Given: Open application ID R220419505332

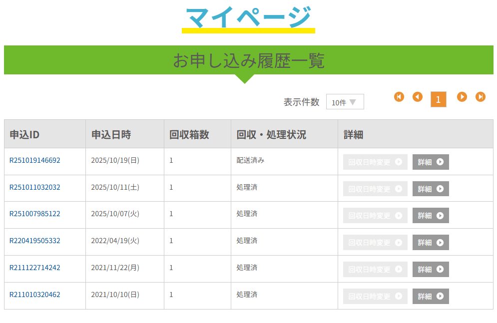Looking at the screenshot, I should pyautogui.click(x=35, y=241).
